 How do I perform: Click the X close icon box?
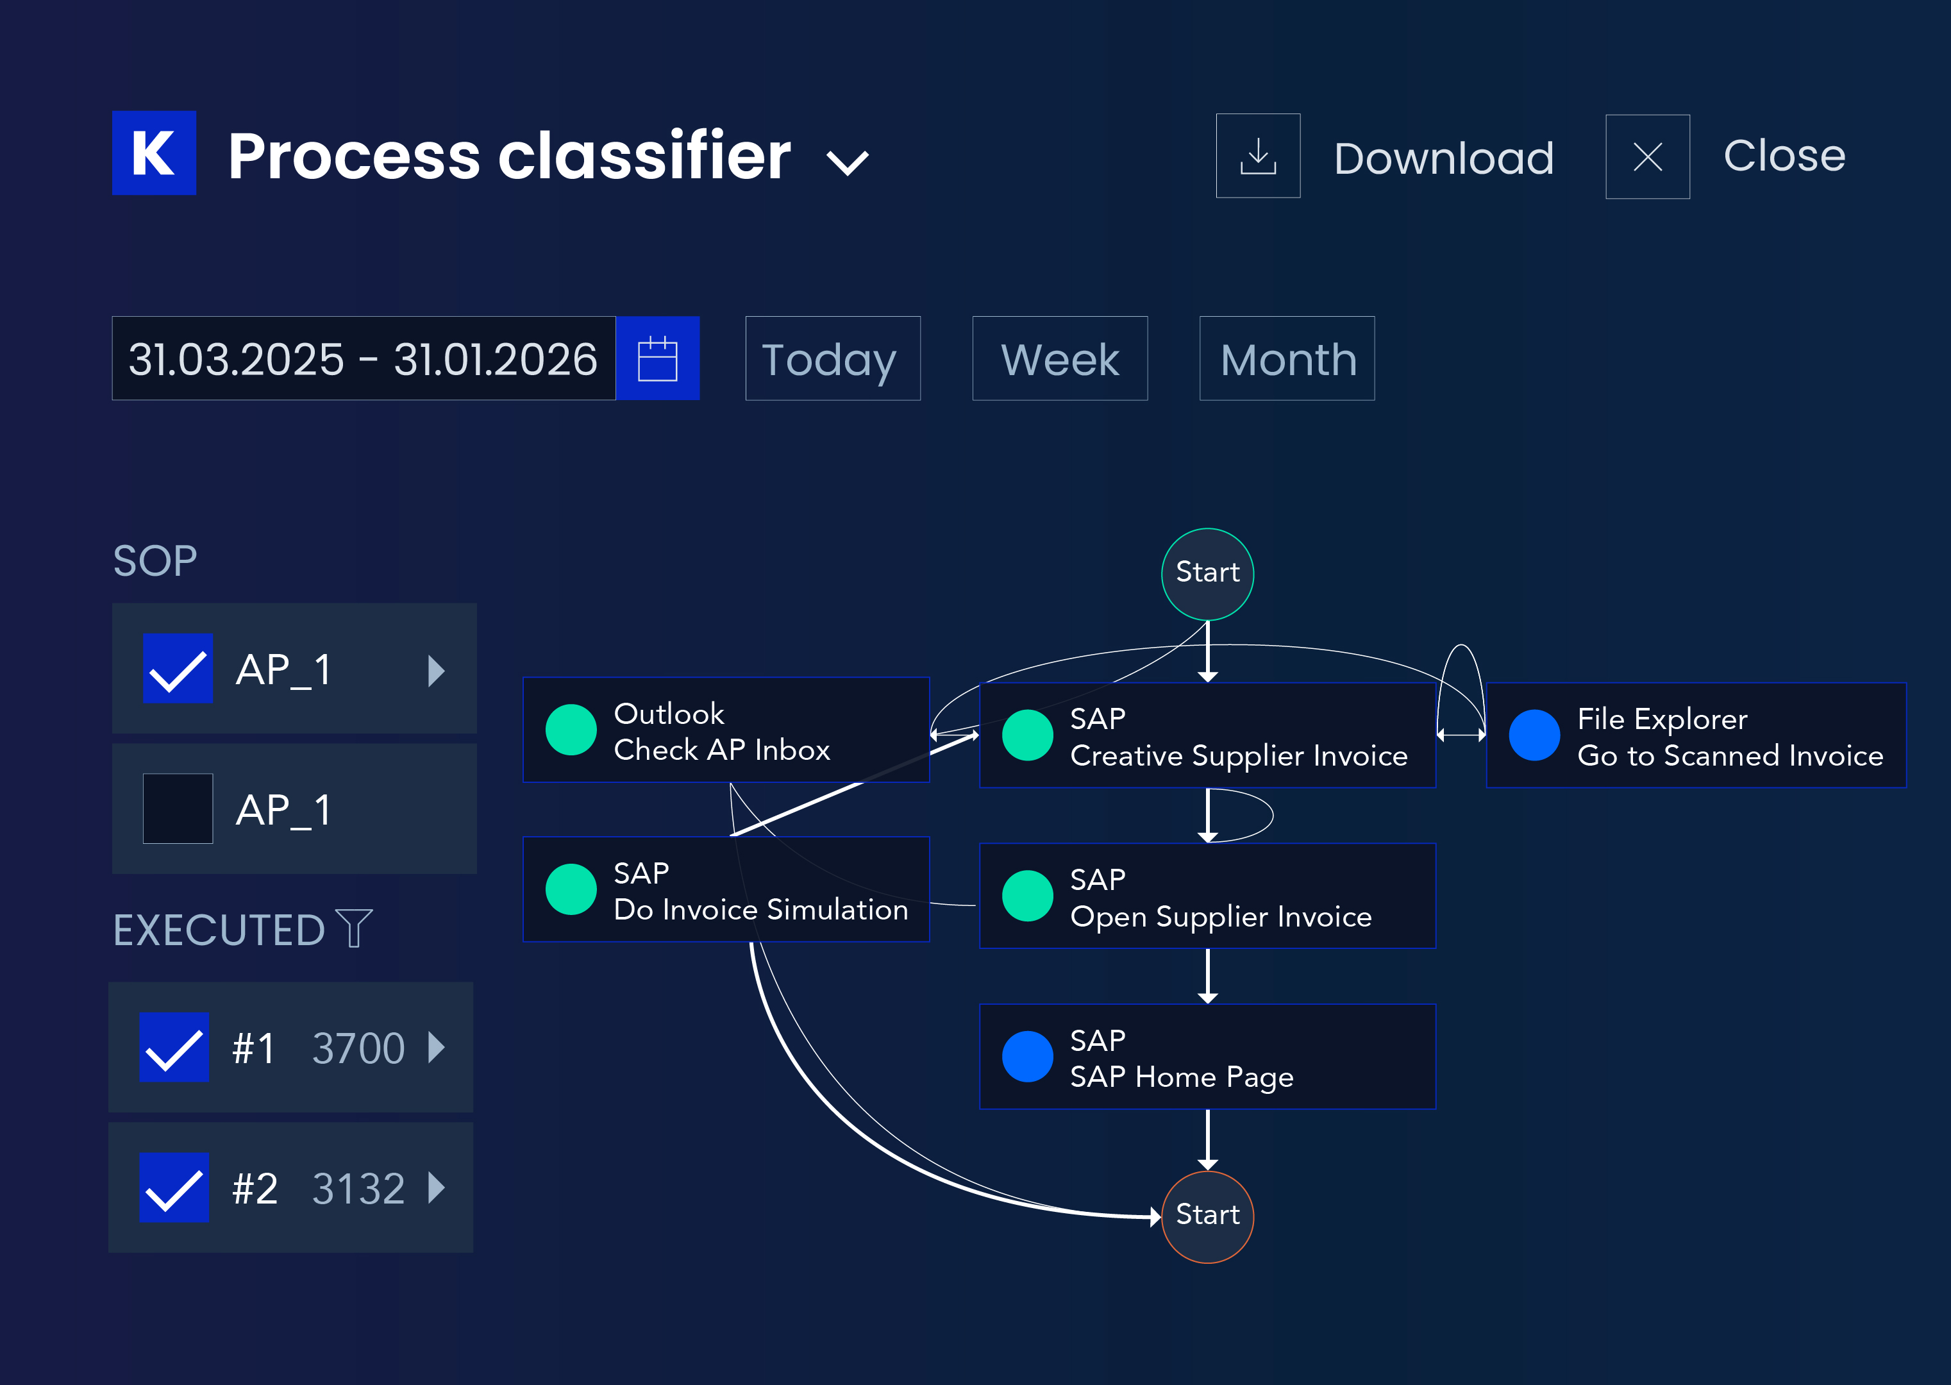click(1648, 157)
